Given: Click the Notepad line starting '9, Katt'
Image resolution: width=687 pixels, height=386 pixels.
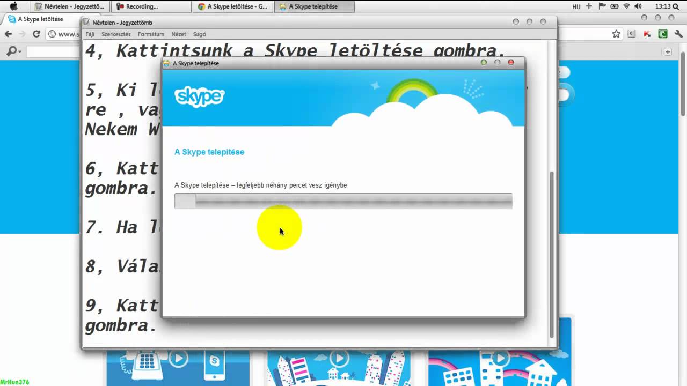Looking at the screenshot, I should click(121, 306).
